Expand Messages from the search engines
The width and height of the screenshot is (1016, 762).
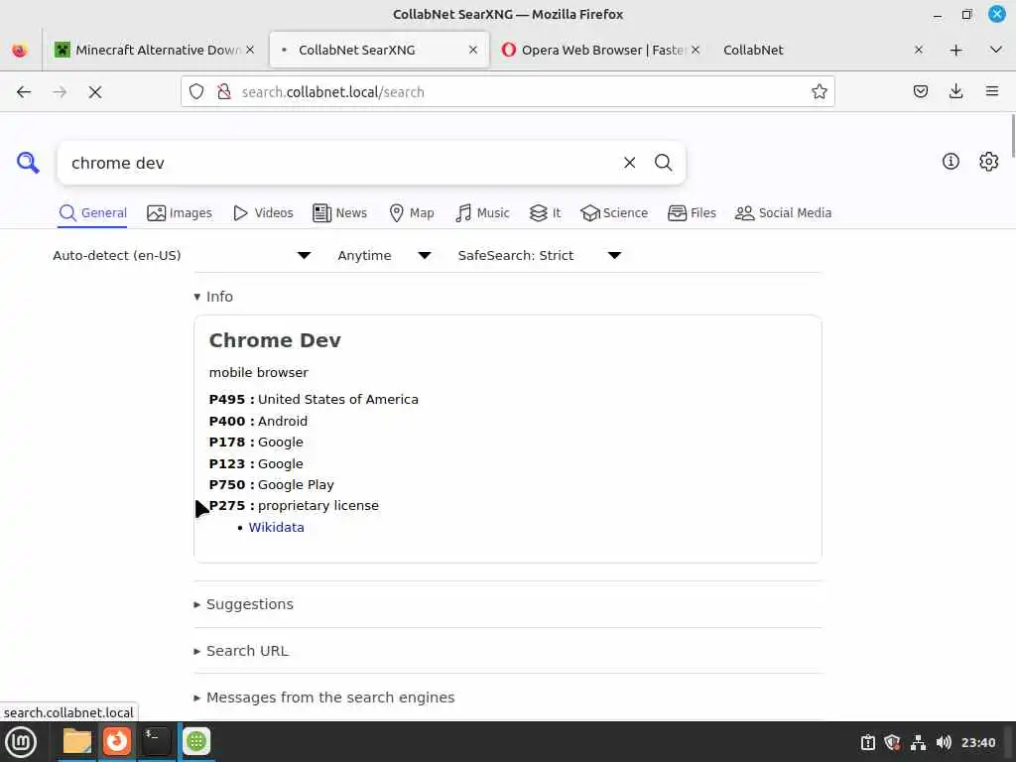pos(324,698)
